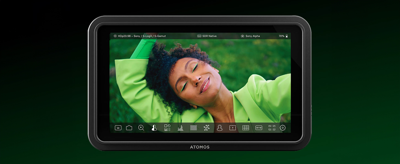Toggle the false color silhouette icon
Viewport: 400px width, 164px height.
[154, 128]
